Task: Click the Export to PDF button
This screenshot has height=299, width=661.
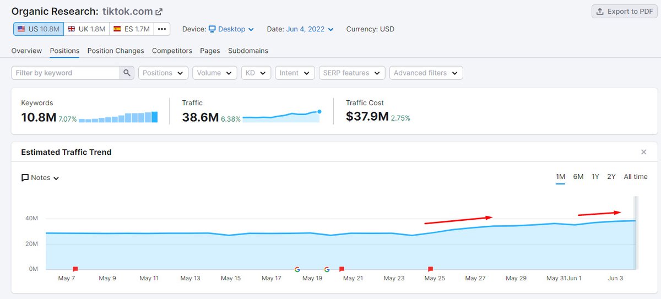Action: (624, 12)
